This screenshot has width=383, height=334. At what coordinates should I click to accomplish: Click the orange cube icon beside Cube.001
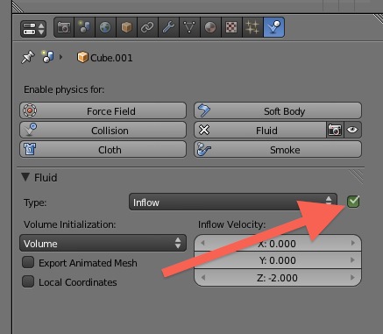82,57
